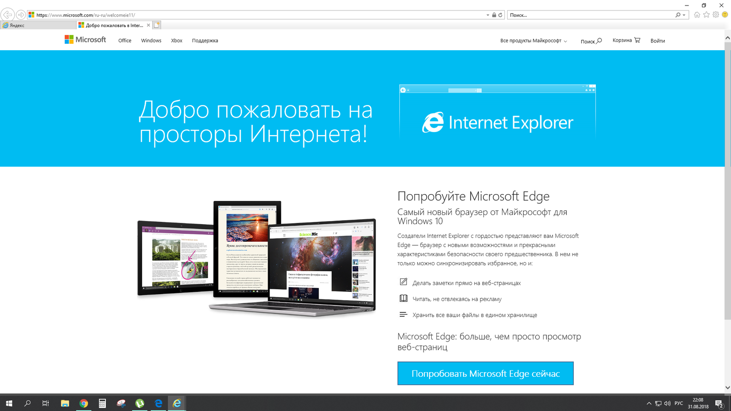Expand Все продукты Майкрософт dropdown
This screenshot has width=731, height=411.
[x=534, y=41]
